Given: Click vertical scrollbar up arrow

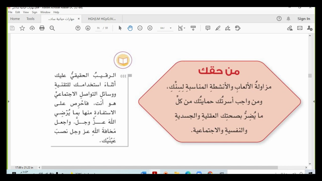Looking at the screenshot, I should tap(310, 36).
